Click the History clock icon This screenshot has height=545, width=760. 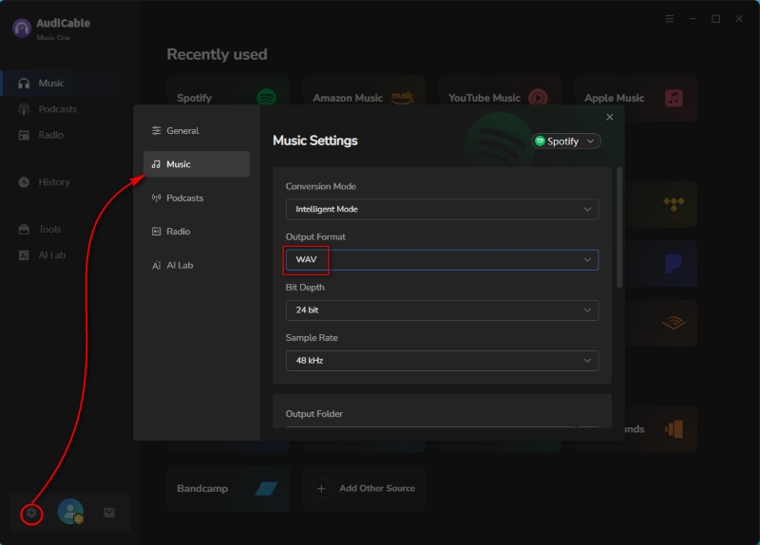pyautogui.click(x=24, y=182)
